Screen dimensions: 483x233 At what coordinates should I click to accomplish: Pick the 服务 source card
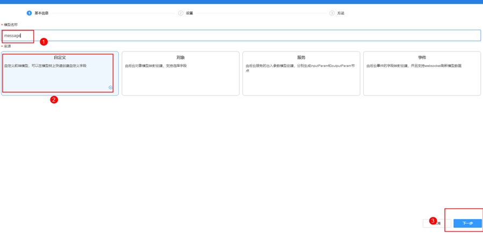301,73
